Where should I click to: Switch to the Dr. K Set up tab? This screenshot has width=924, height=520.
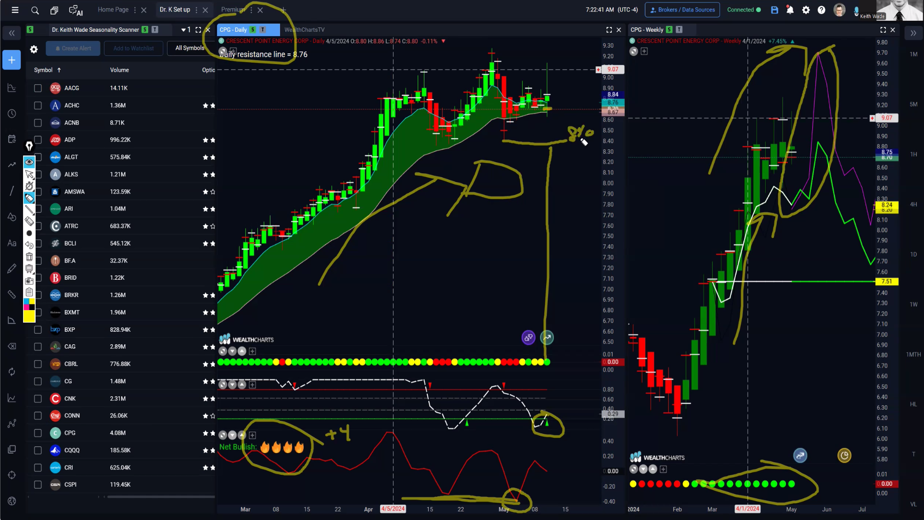tap(175, 10)
